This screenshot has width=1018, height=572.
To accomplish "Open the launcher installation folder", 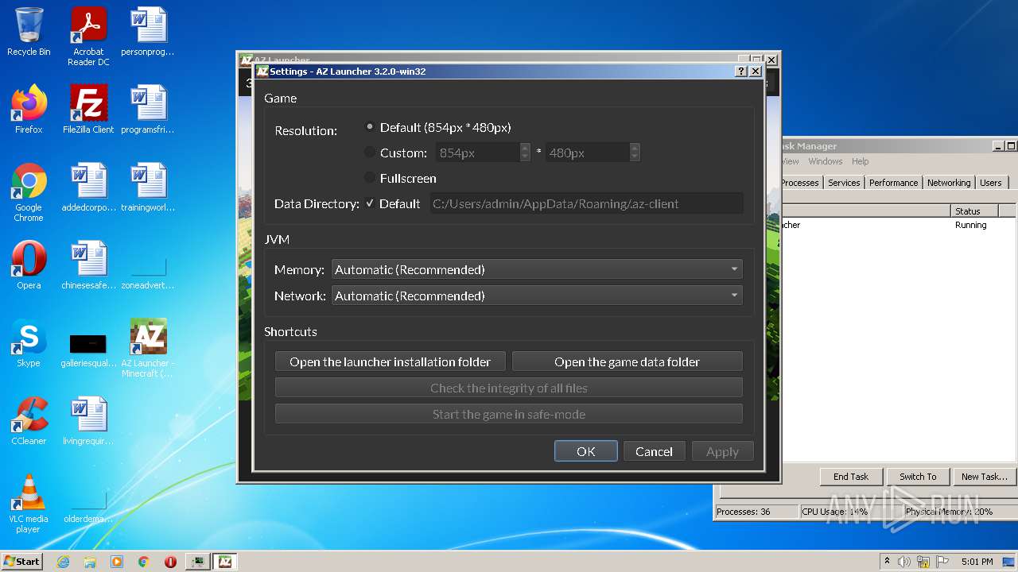I will coord(390,361).
